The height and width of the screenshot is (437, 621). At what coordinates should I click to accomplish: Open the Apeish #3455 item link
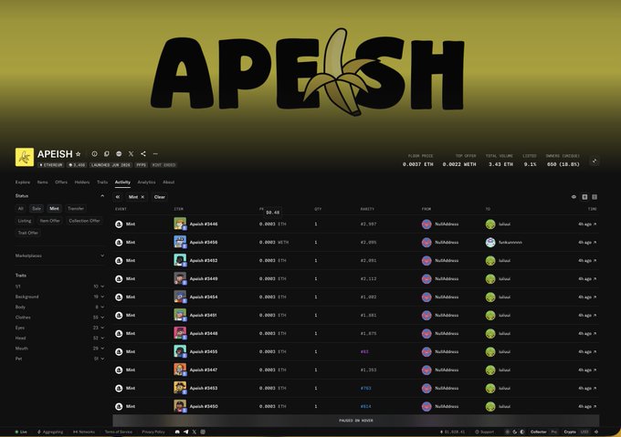[x=204, y=351]
